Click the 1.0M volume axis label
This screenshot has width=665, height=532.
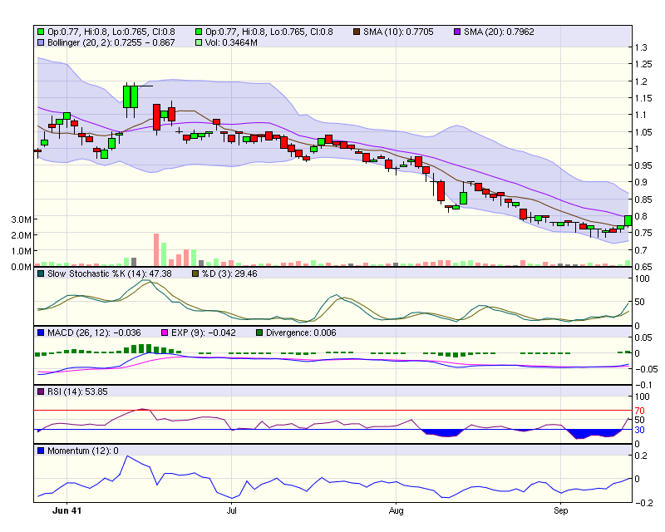[22, 251]
